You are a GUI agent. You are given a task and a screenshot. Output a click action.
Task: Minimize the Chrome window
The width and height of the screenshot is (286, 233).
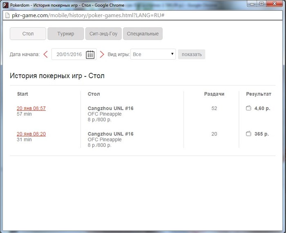pyautogui.click(x=252, y=4)
